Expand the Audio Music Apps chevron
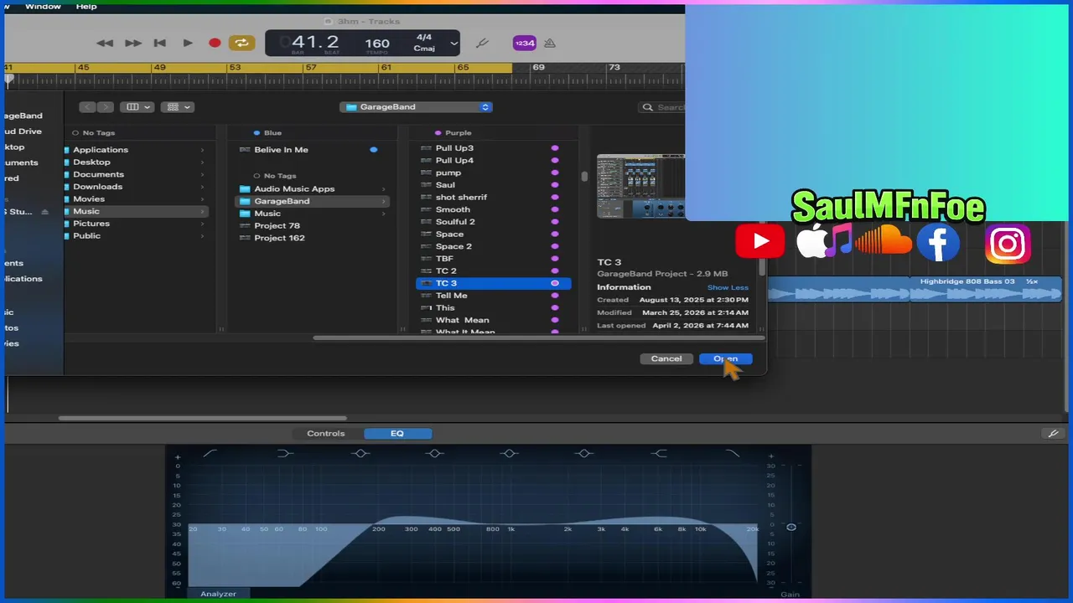Screen dimensions: 1073x603 384,189
